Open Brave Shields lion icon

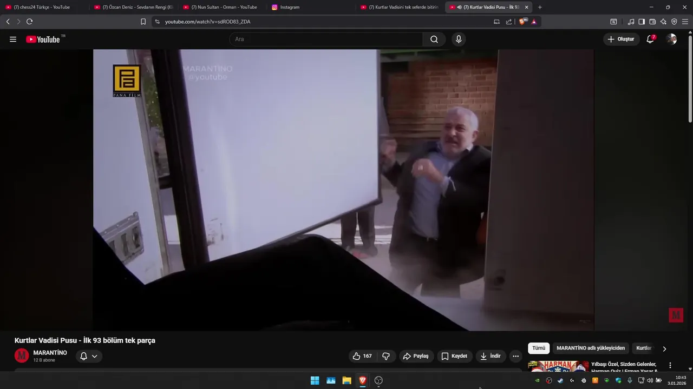(522, 22)
